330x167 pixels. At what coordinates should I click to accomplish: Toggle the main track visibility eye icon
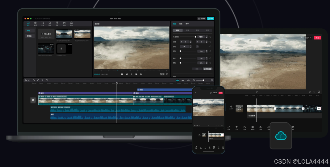tap(33, 100)
